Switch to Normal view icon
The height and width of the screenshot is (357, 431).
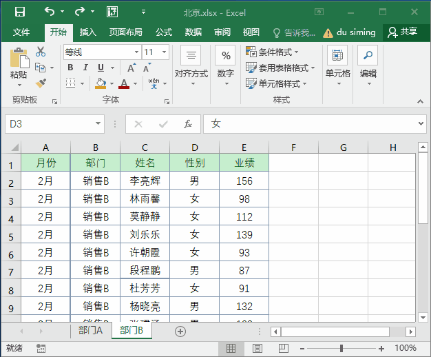click(231, 349)
